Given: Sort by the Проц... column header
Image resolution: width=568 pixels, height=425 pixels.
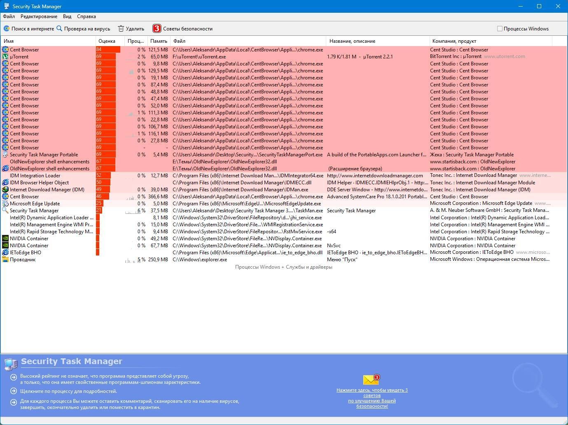Looking at the screenshot, I should point(136,41).
